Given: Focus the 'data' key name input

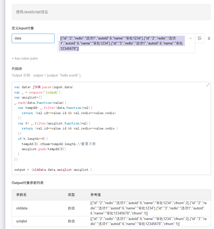Looking at the screenshot, I should pos(33,38).
